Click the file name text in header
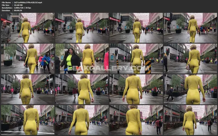Image resolution: width=218 pixels, height=136 pixels. pyautogui.click(x=28, y=3)
